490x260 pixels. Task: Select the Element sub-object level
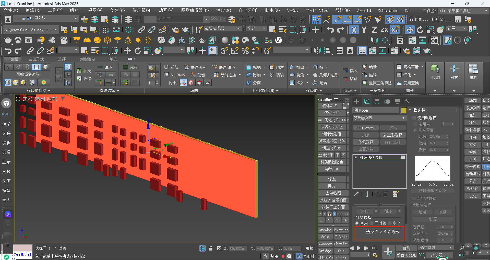pos(45,67)
